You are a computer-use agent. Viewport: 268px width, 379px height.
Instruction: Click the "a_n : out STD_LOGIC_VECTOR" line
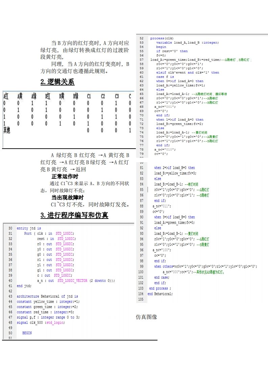76,281
